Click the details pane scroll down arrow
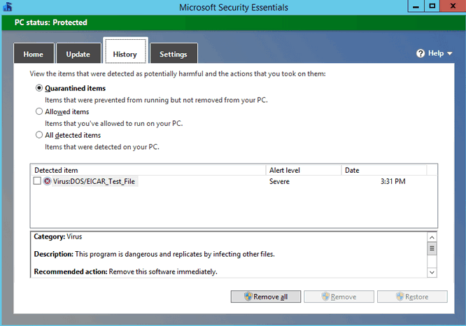This screenshot has width=466, height=326. click(x=432, y=272)
